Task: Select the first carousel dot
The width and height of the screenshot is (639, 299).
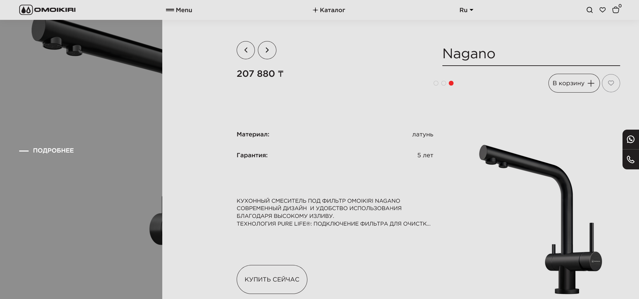Action: [436, 83]
